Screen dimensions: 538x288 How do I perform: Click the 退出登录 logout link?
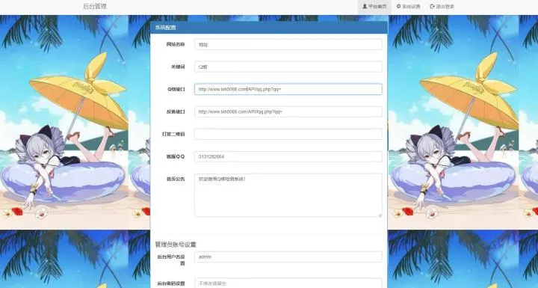[442, 7]
